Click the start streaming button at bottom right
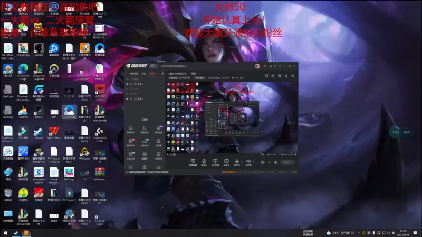 click(x=287, y=162)
